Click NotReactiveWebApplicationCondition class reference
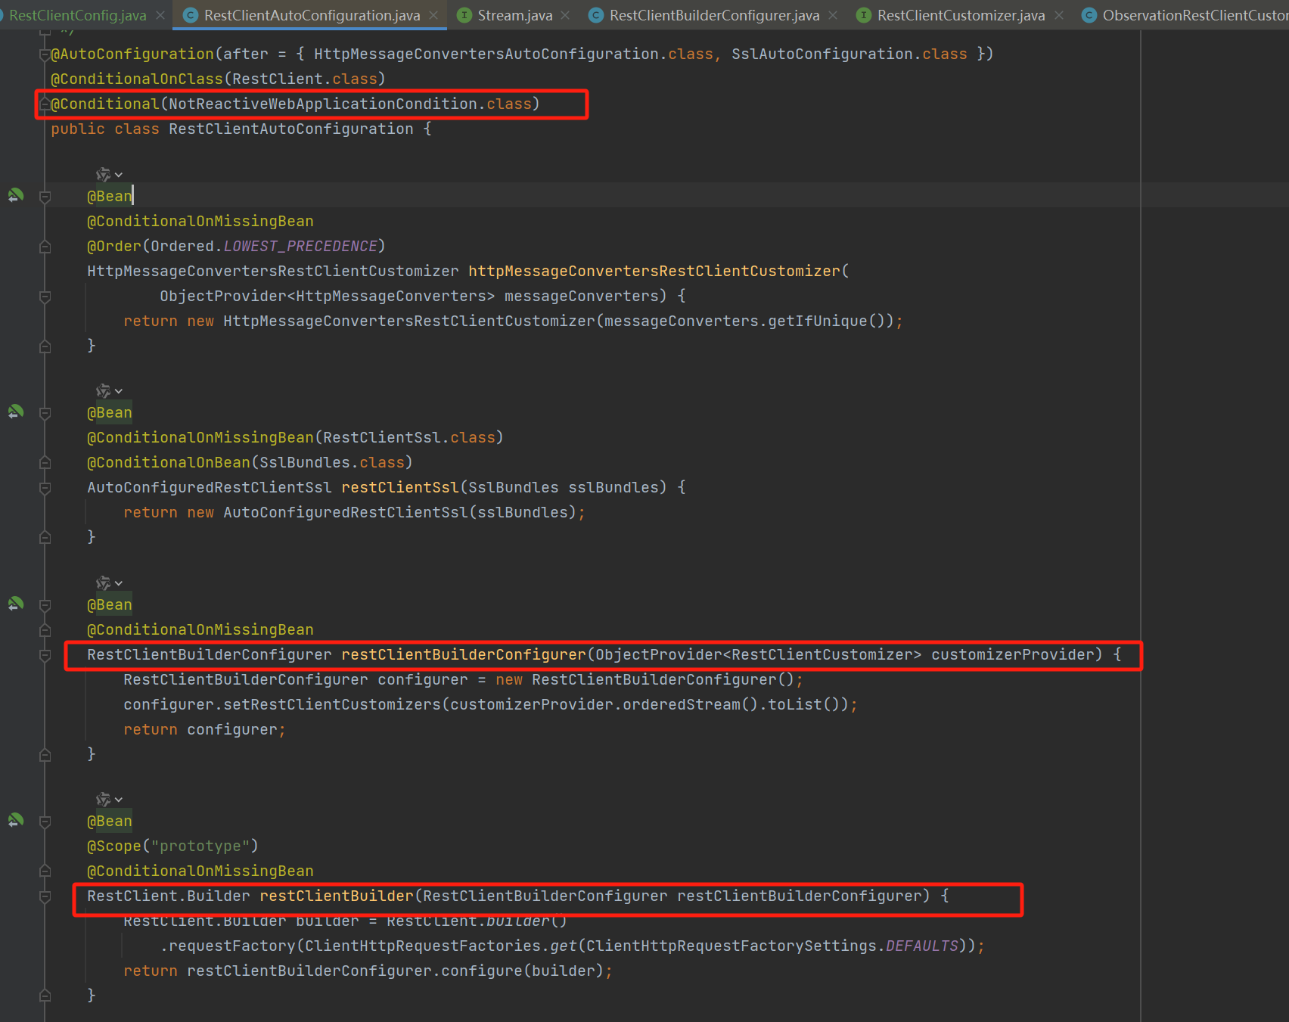This screenshot has width=1289, height=1022. (x=323, y=104)
